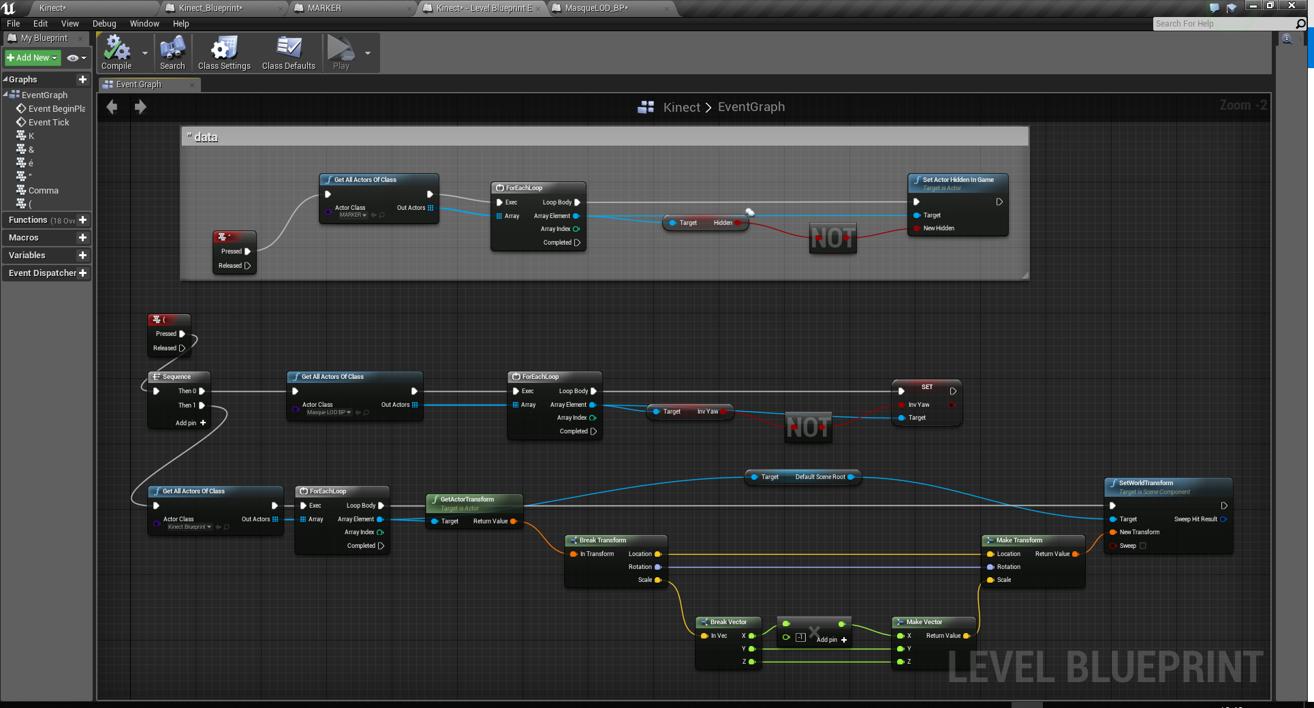This screenshot has width=1314, height=708.
Task: Open the Compile options dropdown arrow
Action: (145, 53)
